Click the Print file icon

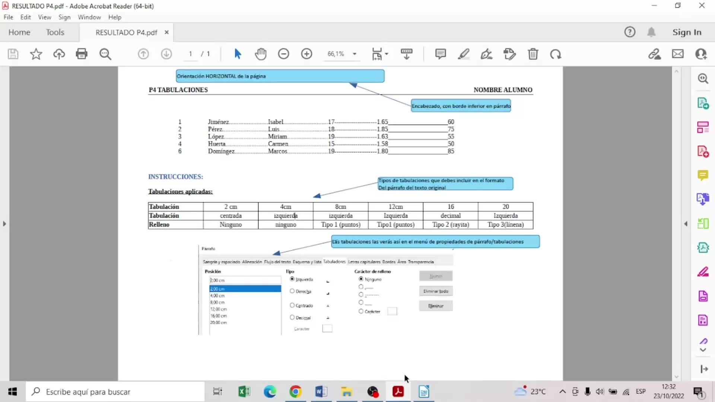pos(82,54)
